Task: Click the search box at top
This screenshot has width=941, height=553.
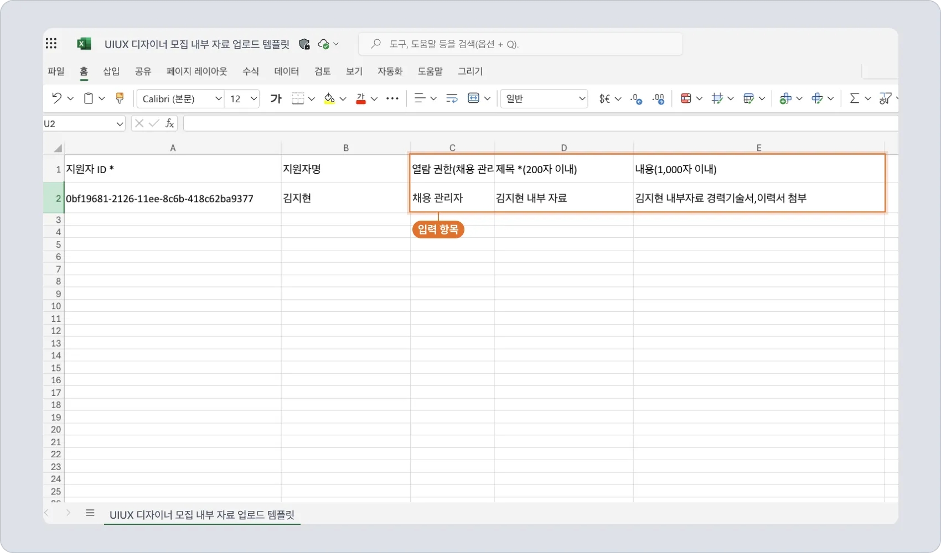Action: click(x=520, y=44)
